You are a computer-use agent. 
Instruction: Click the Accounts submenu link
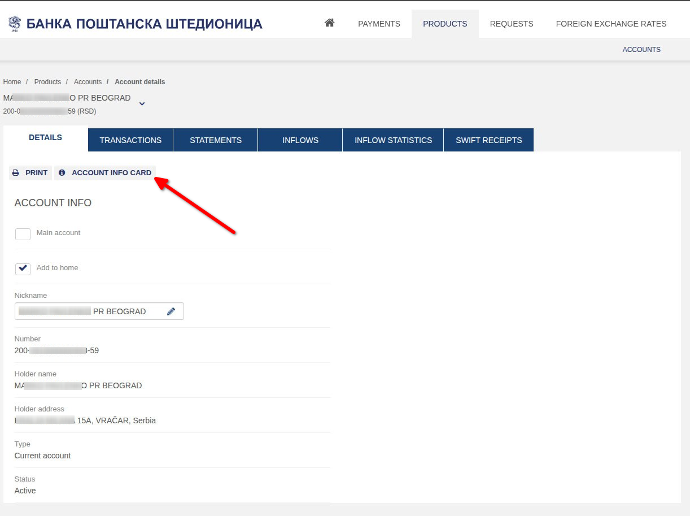(x=641, y=50)
